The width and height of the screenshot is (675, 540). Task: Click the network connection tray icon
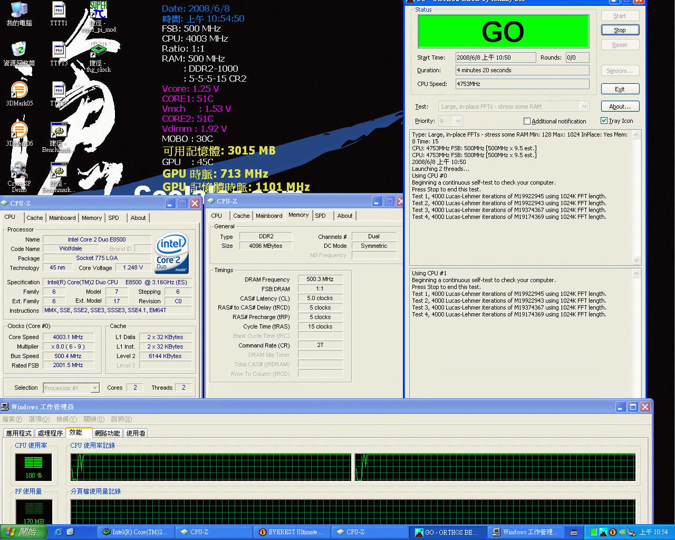[x=631, y=532]
